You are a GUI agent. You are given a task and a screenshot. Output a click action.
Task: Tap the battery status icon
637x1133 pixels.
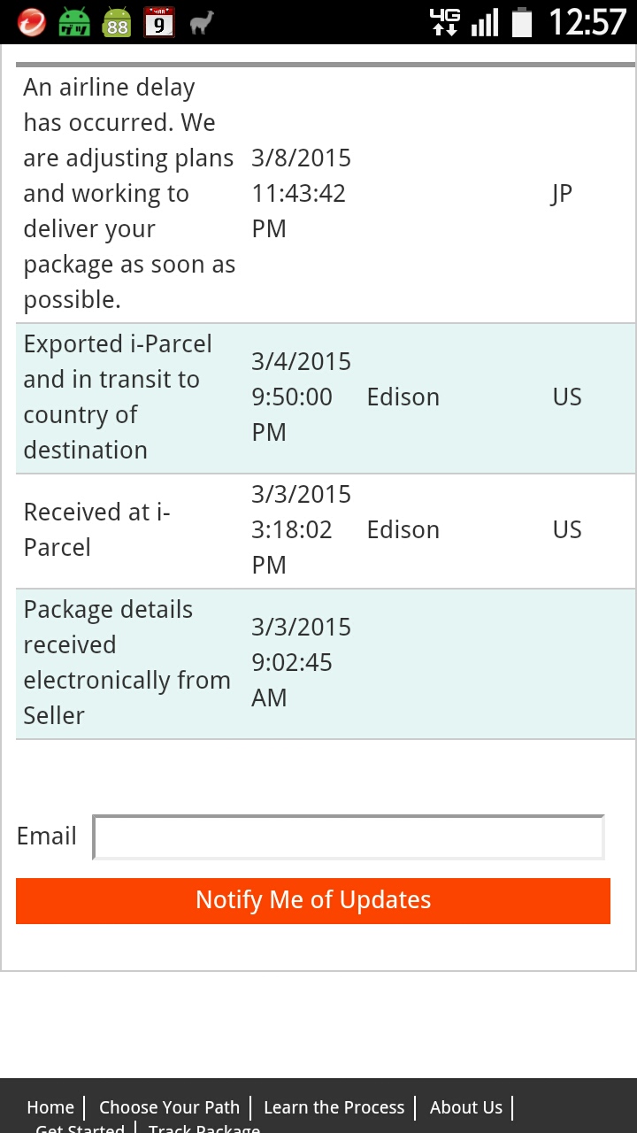click(x=522, y=22)
